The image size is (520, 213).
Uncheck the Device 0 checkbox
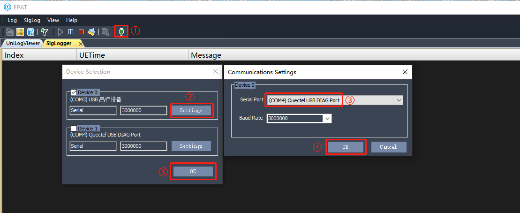(x=74, y=92)
